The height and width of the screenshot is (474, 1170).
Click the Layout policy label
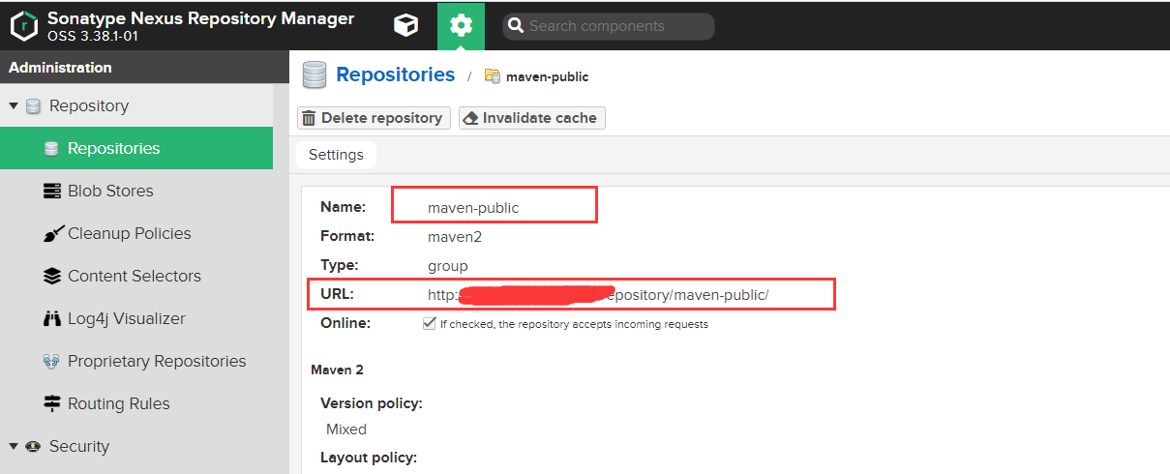369,458
